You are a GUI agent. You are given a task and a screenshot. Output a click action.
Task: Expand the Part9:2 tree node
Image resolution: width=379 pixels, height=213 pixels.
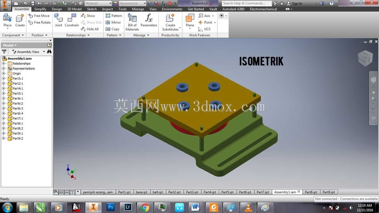[x=4, y=138]
